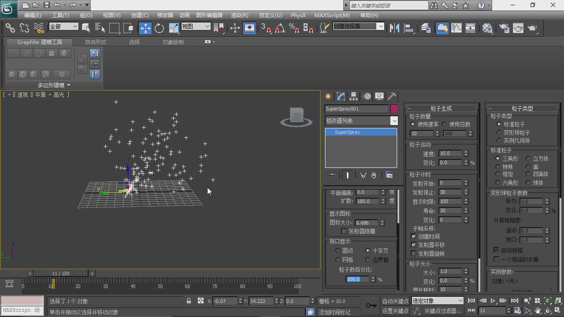The width and height of the screenshot is (564, 317).
Task: Toggle Percent Snap icon
Action: point(294,28)
